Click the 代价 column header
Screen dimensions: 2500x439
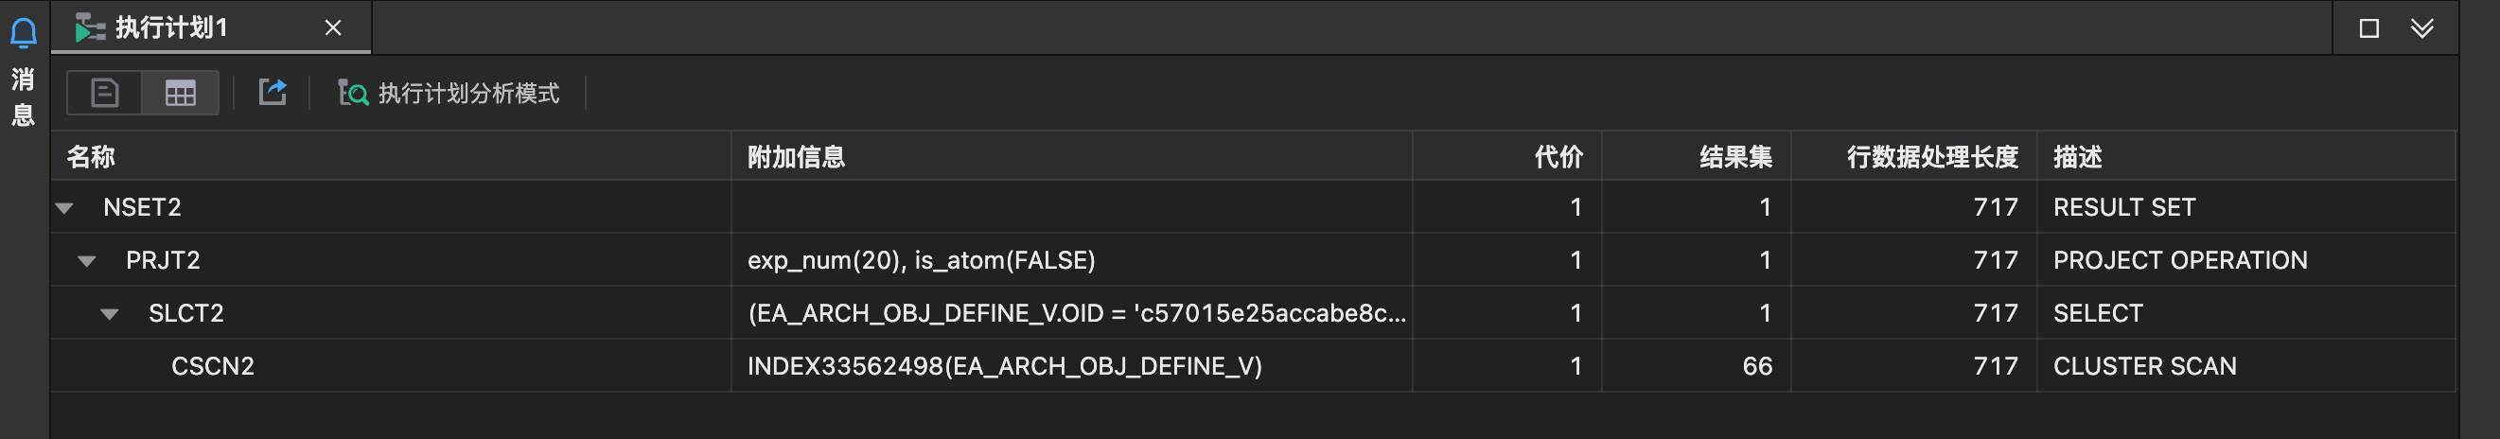(x=1558, y=157)
